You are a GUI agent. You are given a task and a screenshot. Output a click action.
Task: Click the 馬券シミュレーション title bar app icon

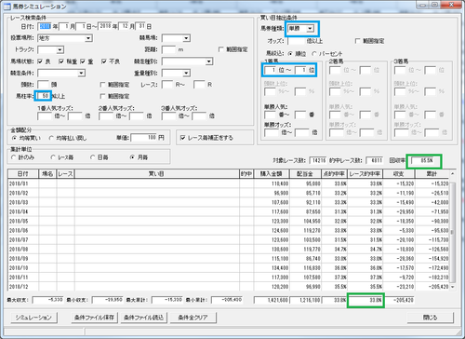[x=7, y=7]
